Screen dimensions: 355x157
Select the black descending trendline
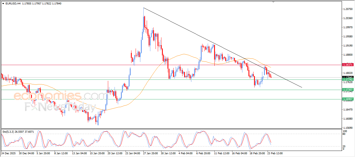(222, 48)
